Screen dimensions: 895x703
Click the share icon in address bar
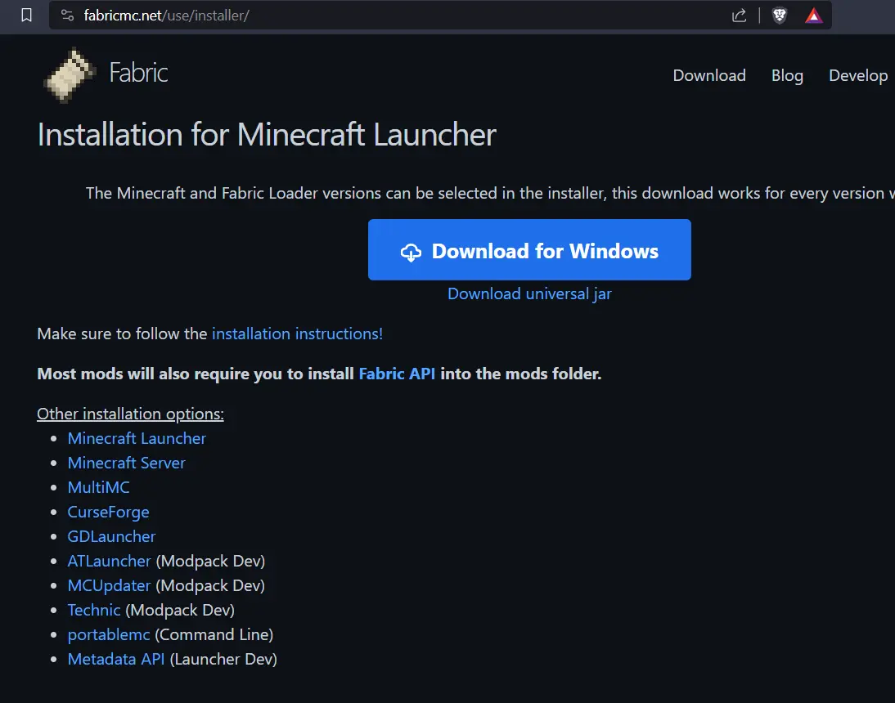point(739,16)
